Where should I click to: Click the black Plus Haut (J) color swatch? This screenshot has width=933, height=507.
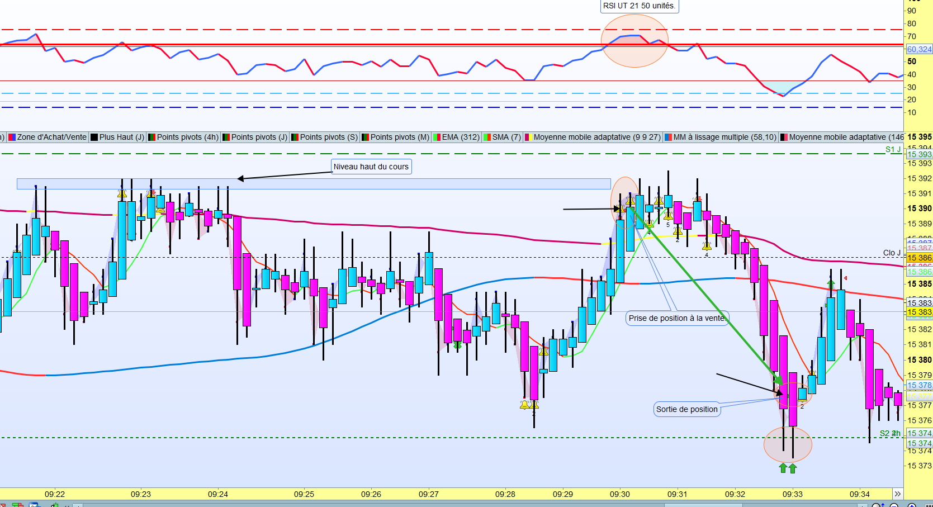[x=94, y=138]
